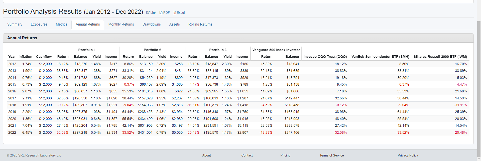Viewport: 481px width, 161px height.
Task: Switch to the Exposures tab
Action: pyautogui.click(x=39, y=24)
